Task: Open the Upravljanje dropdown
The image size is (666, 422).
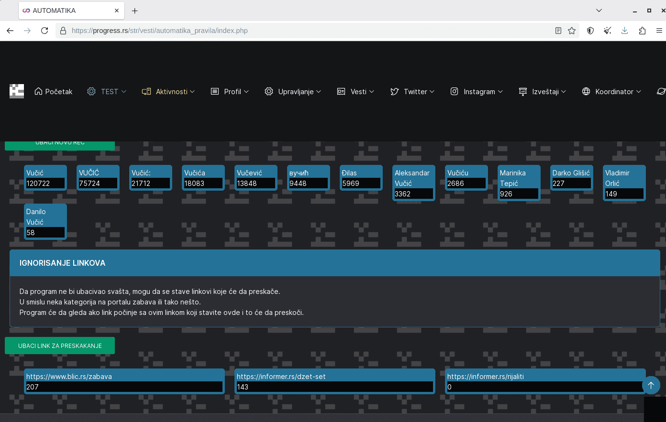Action: 293,91
